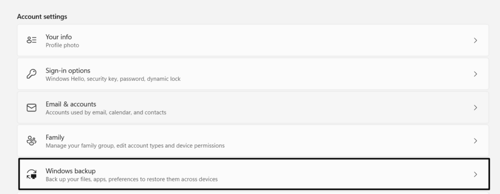Click the Windows backup sync icon

(x=32, y=174)
